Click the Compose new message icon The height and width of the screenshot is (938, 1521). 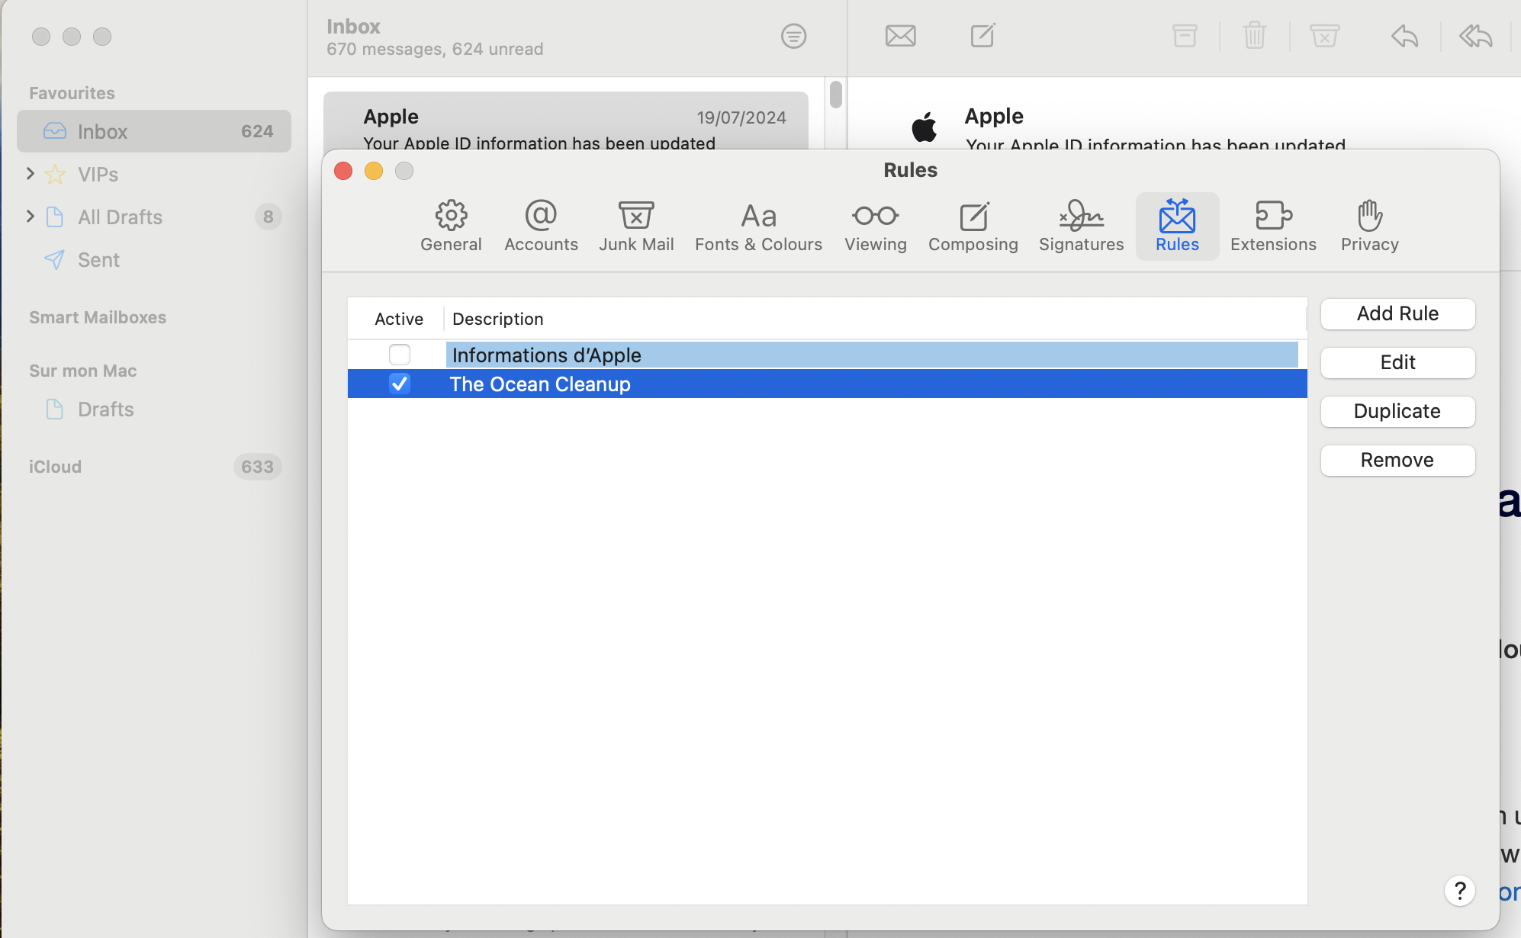(982, 36)
